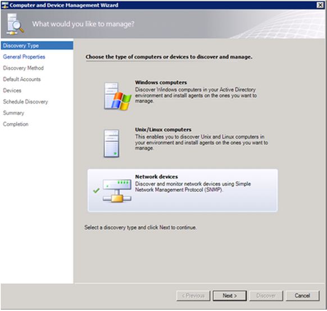327x311 pixels.
Task: Open Schedule Discovery in the sidebar
Action: click(x=25, y=102)
